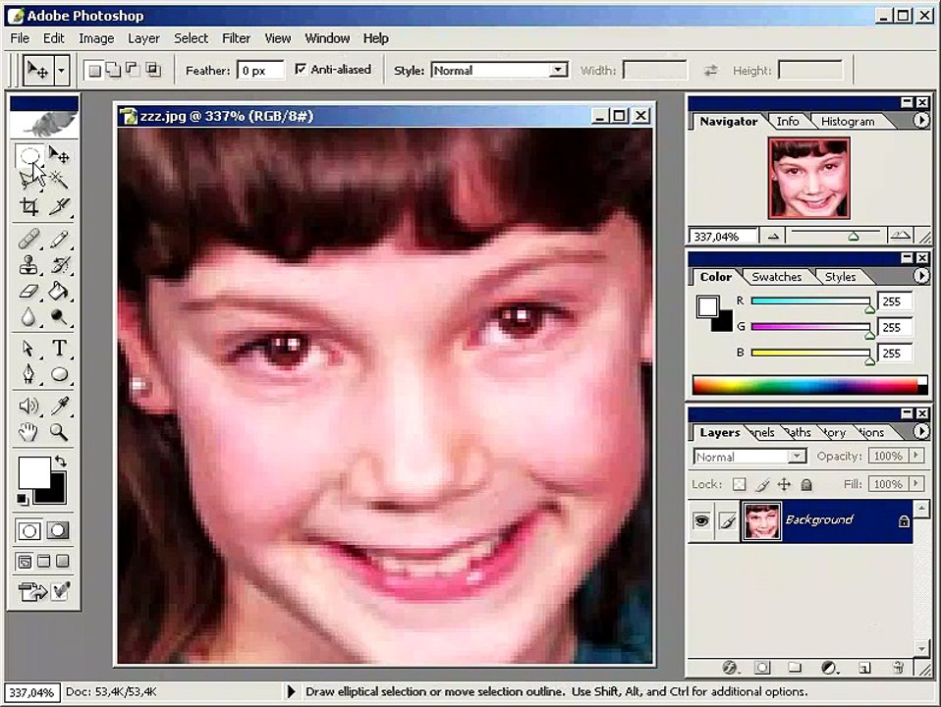The width and height of the screenshot is (941, 707).
Task: Click Add layer style icon in Layers panel
Action: 730,668
